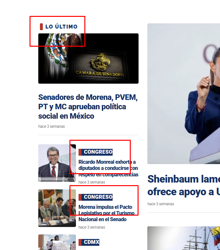
Task: Open the sailing ship with flag image
Action: pos(184,238)
